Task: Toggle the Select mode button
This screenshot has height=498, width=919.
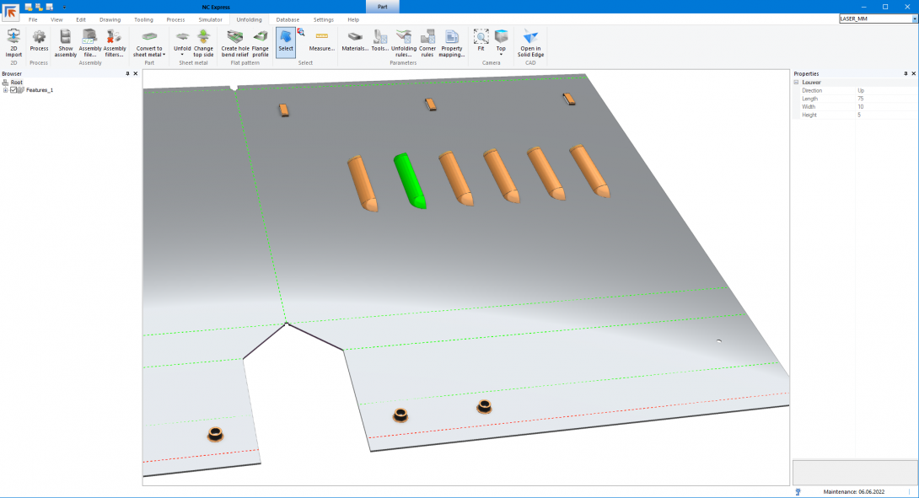Action: point(286,41)
